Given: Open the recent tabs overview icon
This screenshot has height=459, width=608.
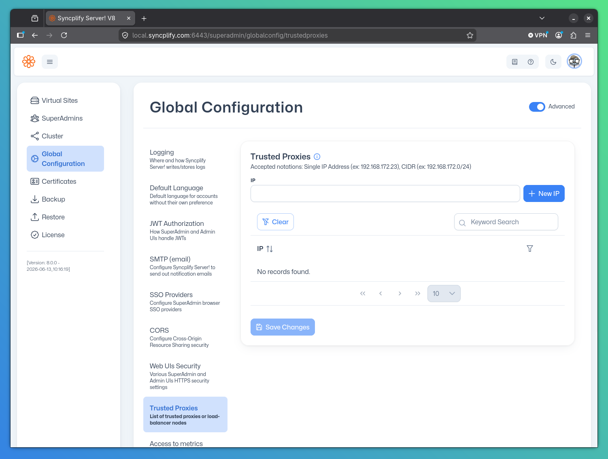Looking at the screenshot, I should (x=35, y=18).
